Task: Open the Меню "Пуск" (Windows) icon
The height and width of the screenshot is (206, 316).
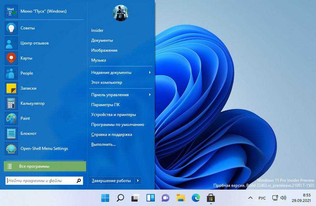Action: (11, 12)
